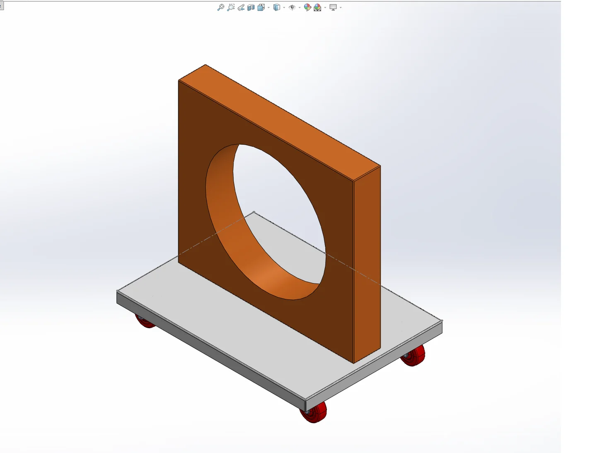This screenshot has width=595, height=453.
Task: Click the Zoom to Fit icon
Action: click(x=220, y=7)
